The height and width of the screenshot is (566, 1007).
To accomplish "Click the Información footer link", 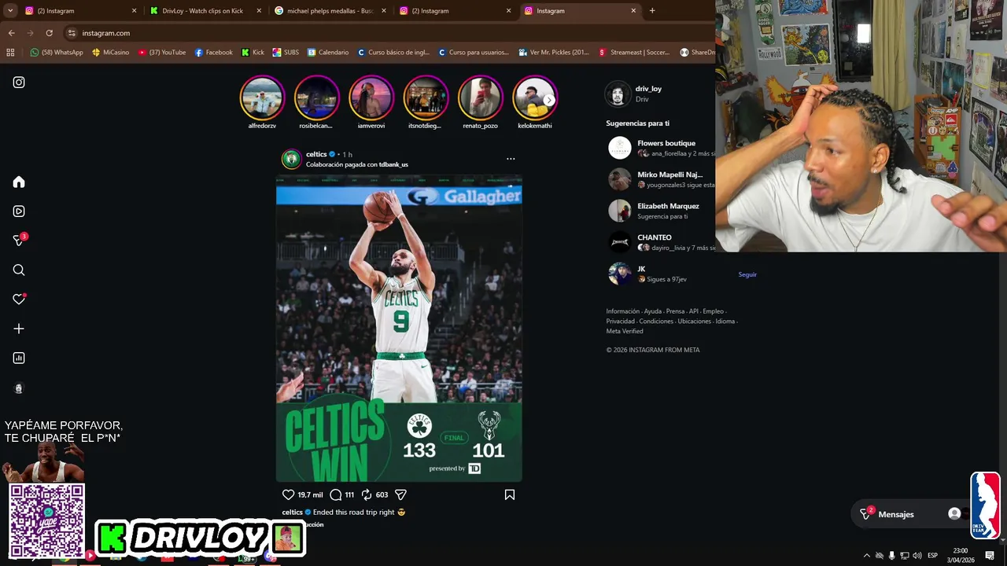I will [623, 311].
